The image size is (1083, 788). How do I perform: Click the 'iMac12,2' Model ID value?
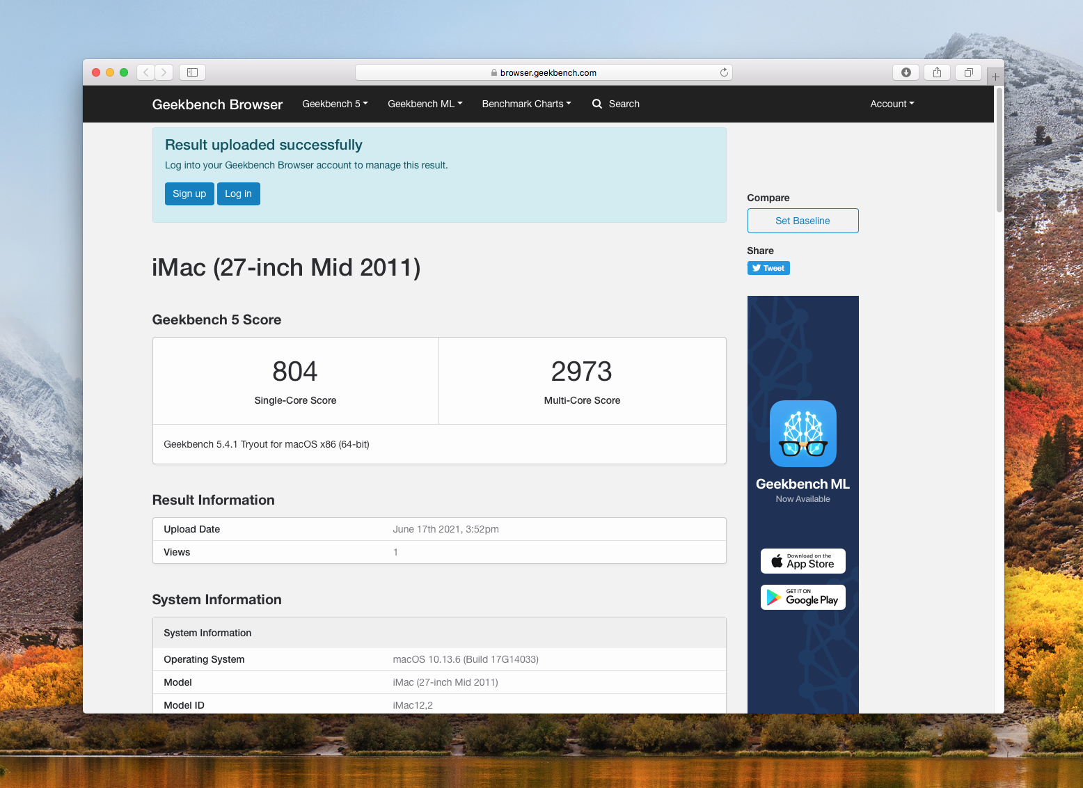click(x=413, y=705)
